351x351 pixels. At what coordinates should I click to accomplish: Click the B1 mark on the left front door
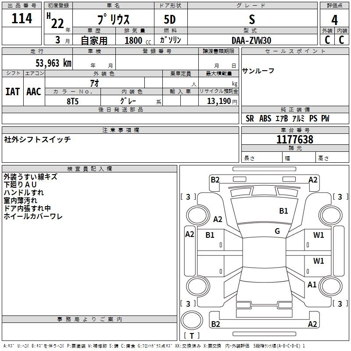coord(210,235)
